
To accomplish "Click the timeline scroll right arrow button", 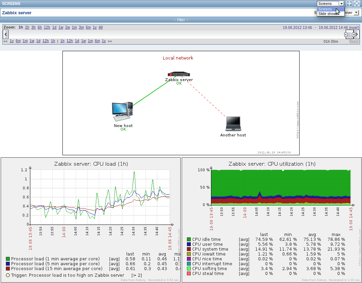I will coord(357,34).
